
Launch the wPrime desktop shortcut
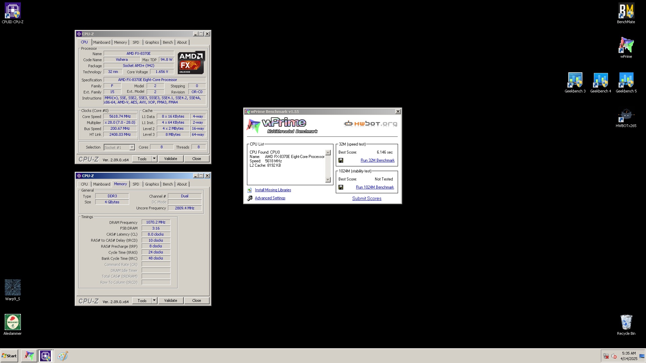pyautogui.click(x=626, y=48)
